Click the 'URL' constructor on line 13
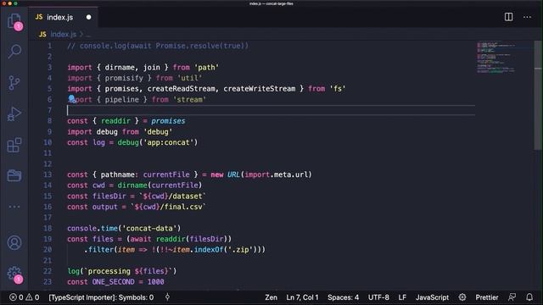Image resolution: width=543 pixels, height=305 pixels. click(x=233, y=175)
